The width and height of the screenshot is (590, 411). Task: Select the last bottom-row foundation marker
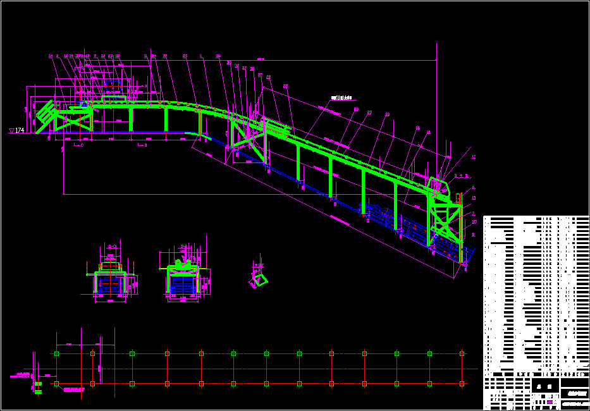point(462,384)
